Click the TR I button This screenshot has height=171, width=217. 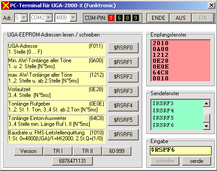coord(58,151)
